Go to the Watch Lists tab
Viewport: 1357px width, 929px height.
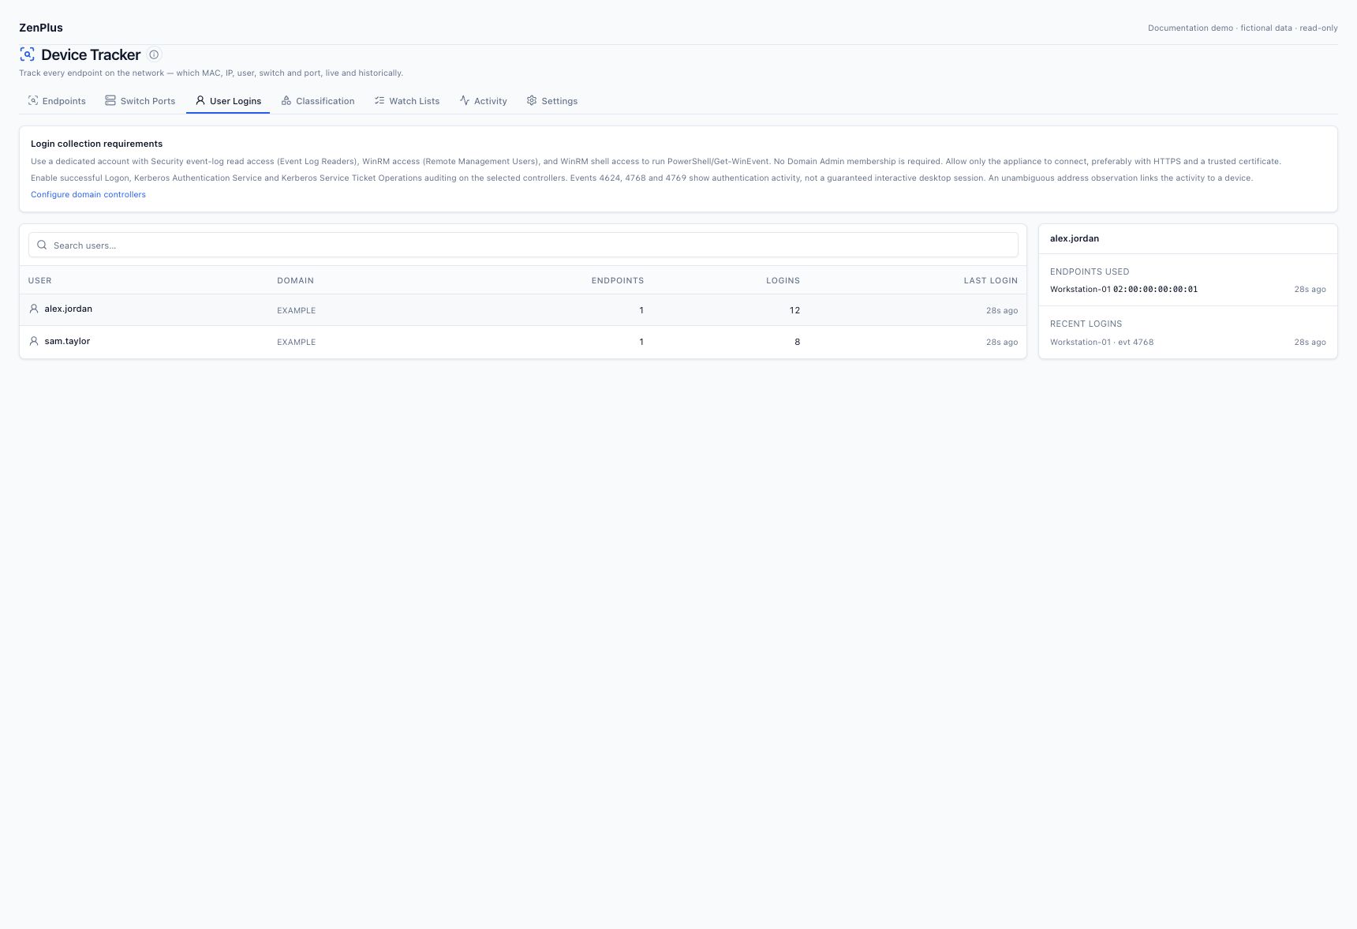407,101
